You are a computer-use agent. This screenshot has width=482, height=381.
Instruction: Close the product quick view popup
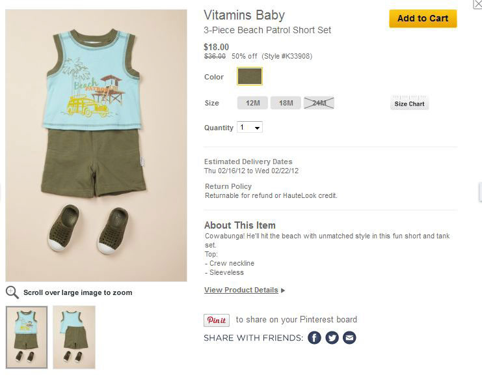tap(477, 5)
